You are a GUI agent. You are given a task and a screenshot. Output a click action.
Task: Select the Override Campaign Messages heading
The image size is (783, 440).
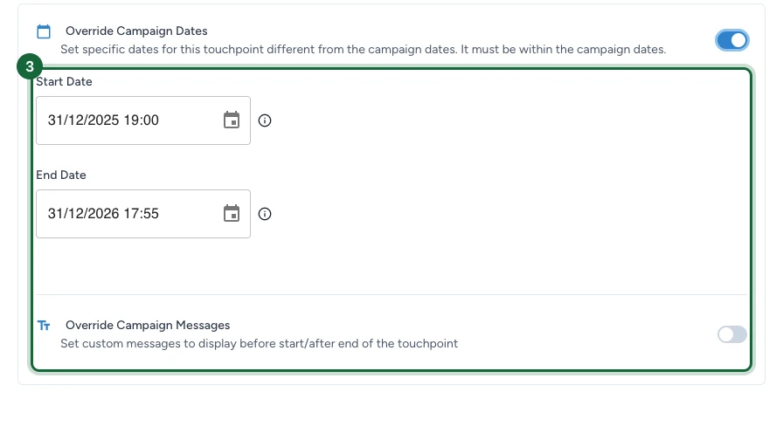(148, 326)
